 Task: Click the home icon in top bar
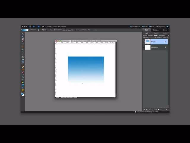[x=167, y=27]
